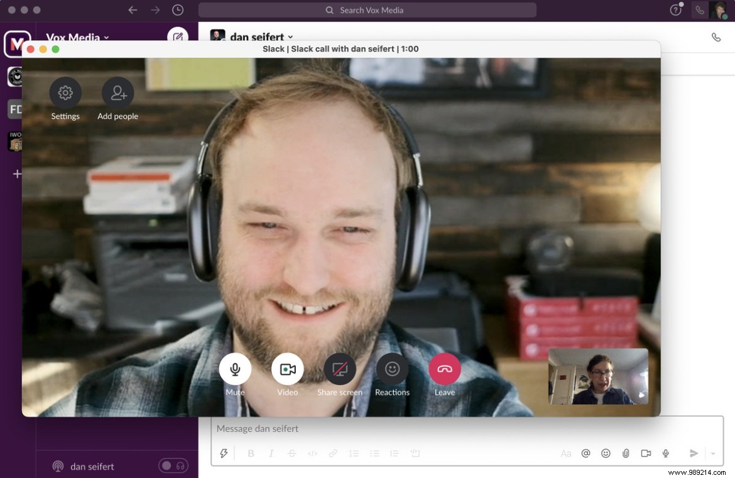The width and height of the screenshot is (735, 478).
Task: Open the Reactions picker in the call
Action: [392, 369]
